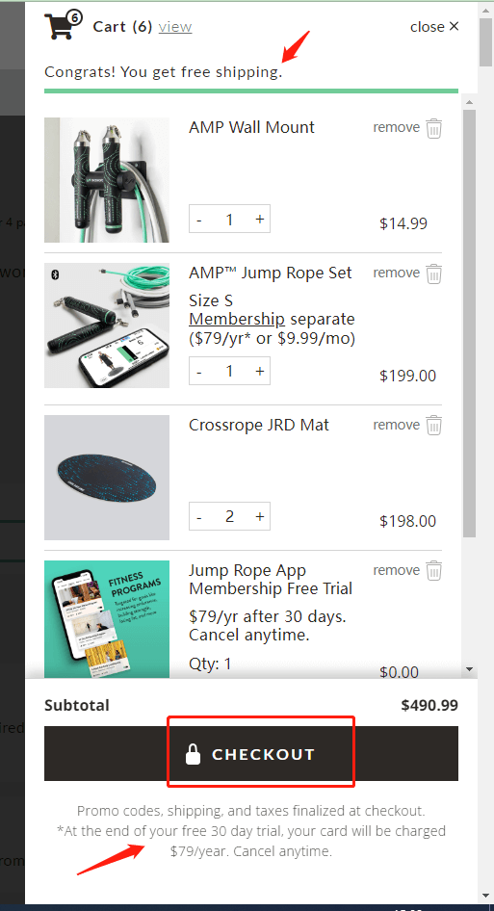
Task: Increase Crossrope JRD Mat quantity
Action: point(259,516)
